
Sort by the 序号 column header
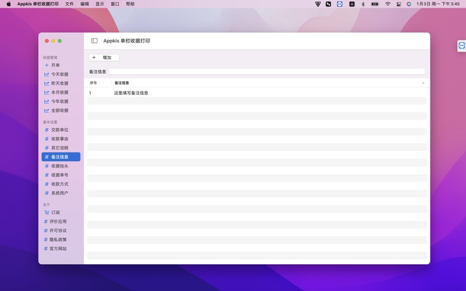click(x=93, y=83)
